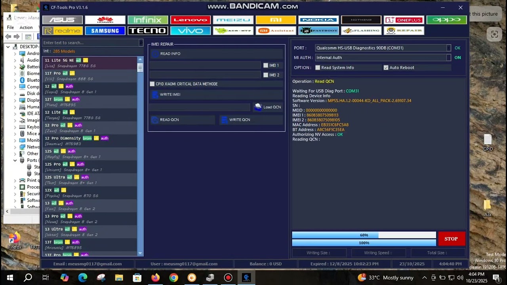
Task: Expand Keyboards node in Device Manager
Action: click(x=15, y=127)
